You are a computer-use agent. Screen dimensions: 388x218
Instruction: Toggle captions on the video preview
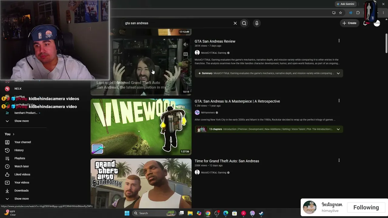pyautogui.click(x=186, y=54)
